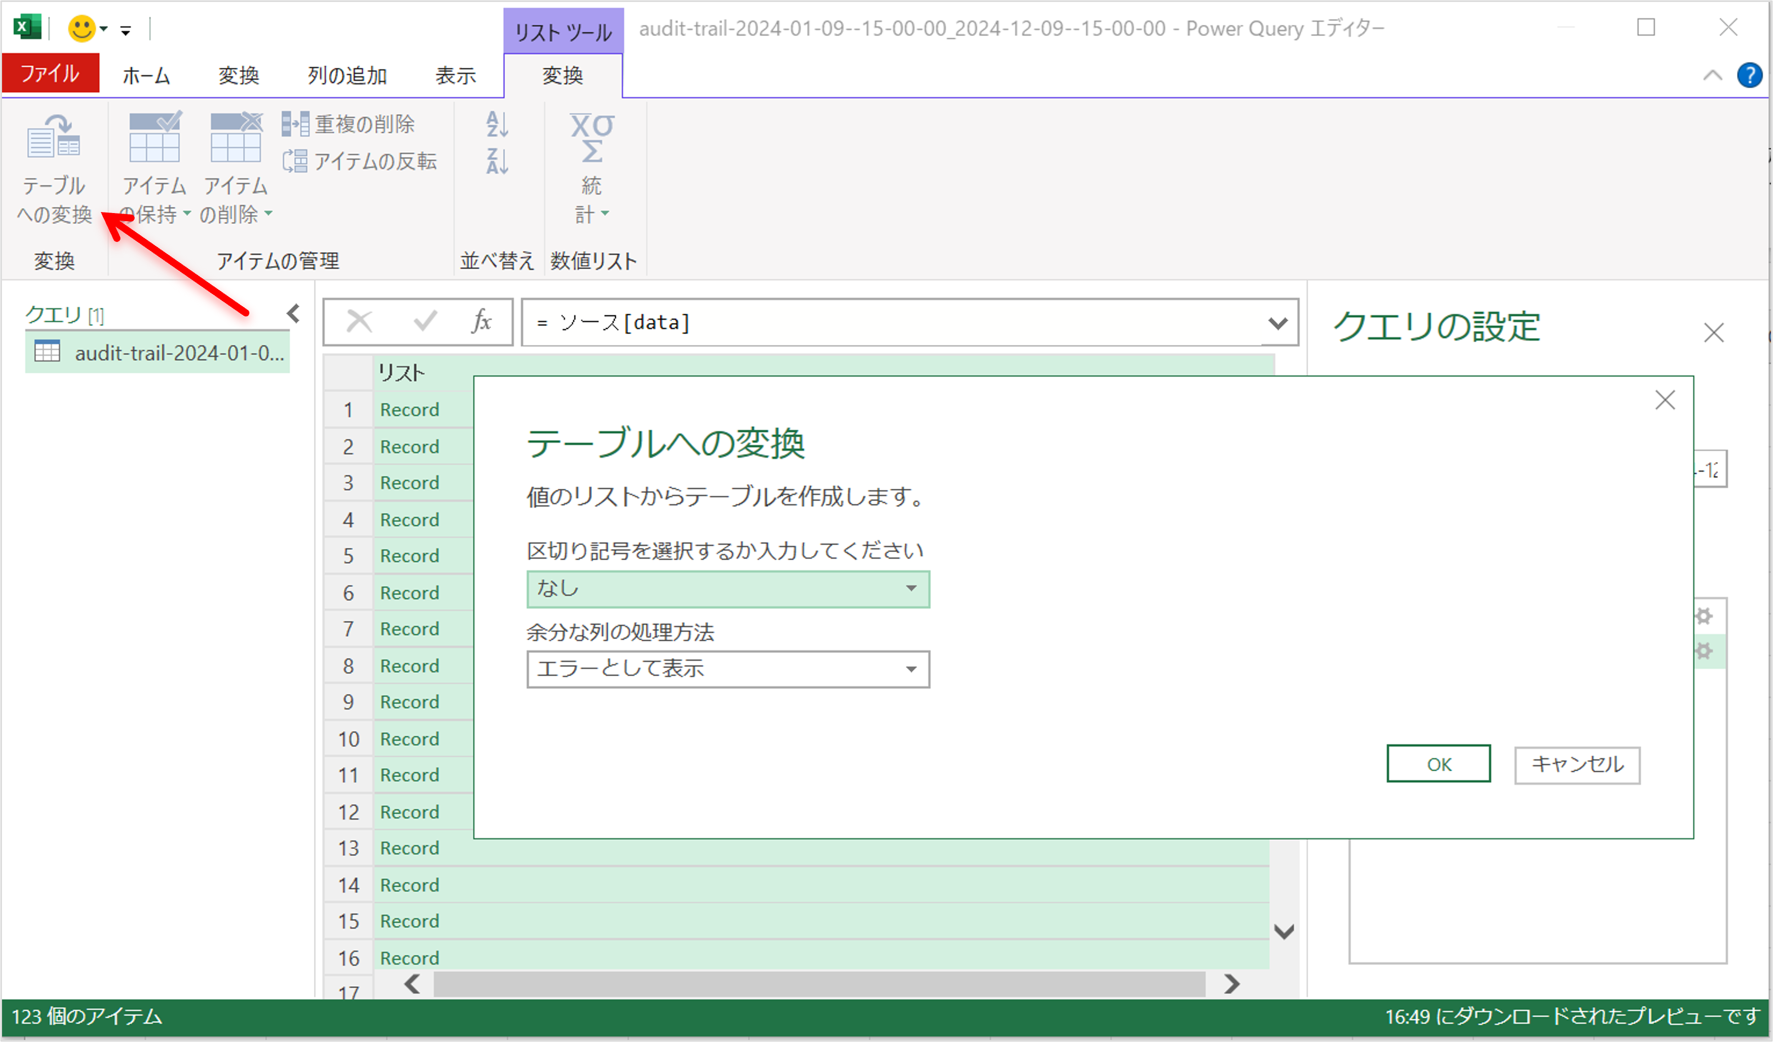The width and height of the screenshot is (1773, 1042).
Task: Switch to the 表示 tab
Action: 455,75
